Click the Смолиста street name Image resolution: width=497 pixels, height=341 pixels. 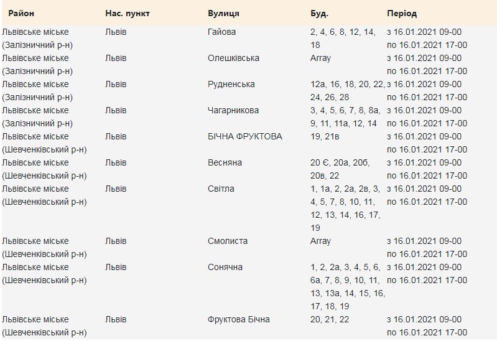click(228, 241)
